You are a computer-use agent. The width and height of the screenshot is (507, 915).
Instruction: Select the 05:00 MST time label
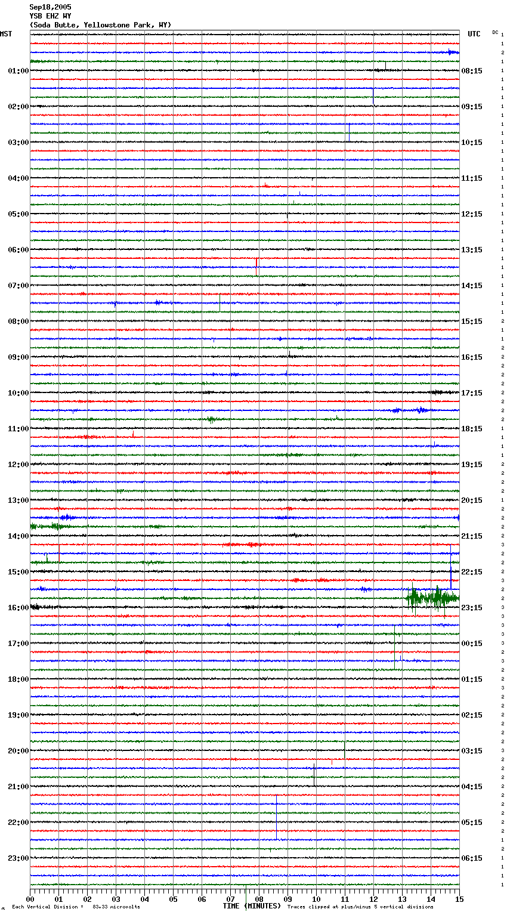(x=18, y=214)
